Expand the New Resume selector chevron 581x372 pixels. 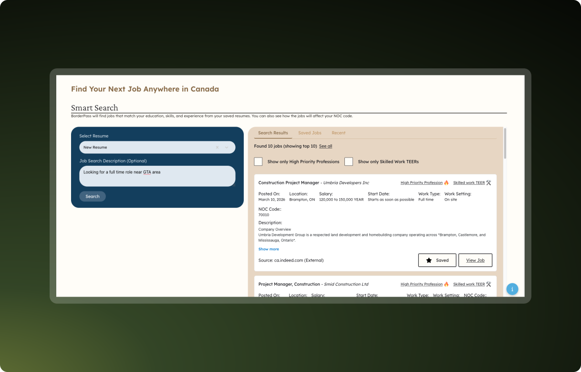click(x=226, y=147)
